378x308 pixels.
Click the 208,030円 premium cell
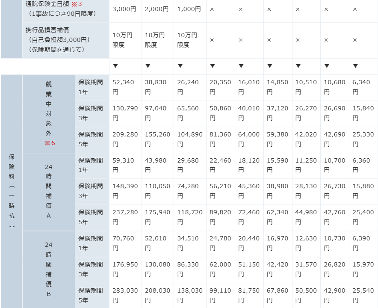158,296
